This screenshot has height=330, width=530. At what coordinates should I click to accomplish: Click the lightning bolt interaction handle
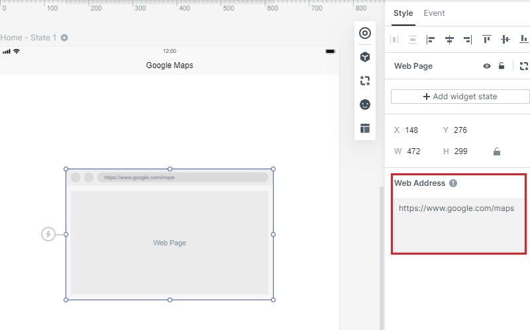click(x=48, y=234)
